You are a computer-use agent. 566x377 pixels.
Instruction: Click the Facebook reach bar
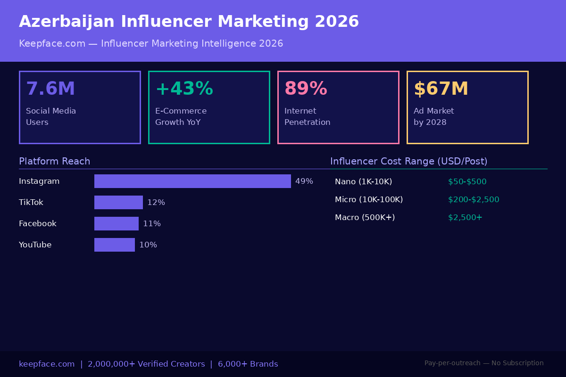click(117, 223)
